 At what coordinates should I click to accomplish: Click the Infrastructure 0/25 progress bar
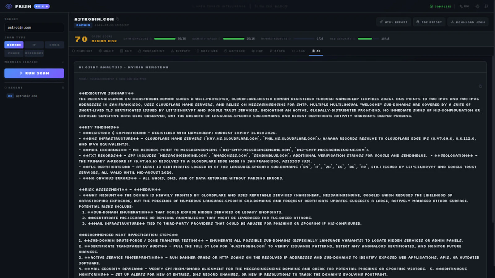[x=304, y=39]
